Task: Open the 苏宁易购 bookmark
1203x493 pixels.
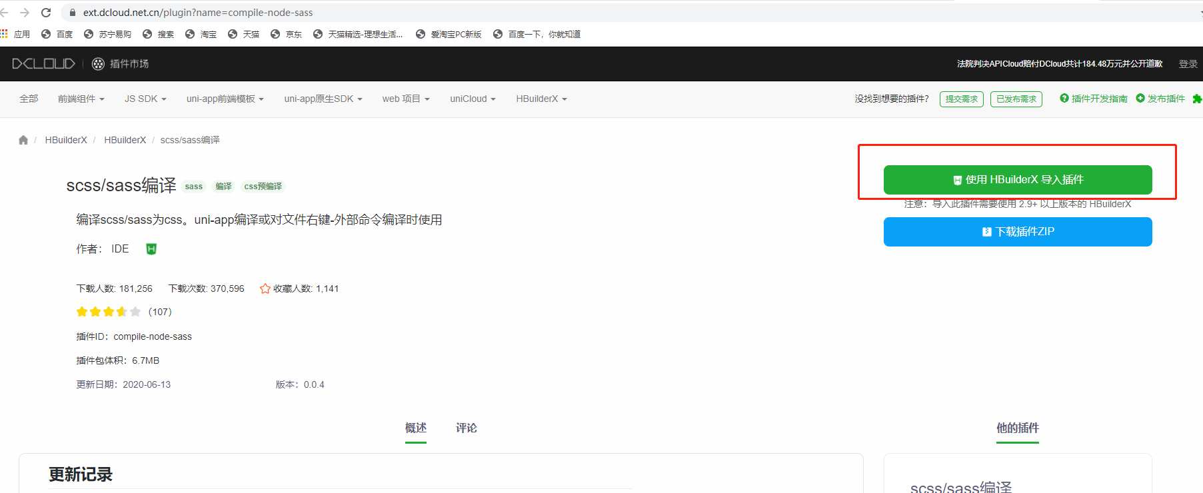Action: tap(108, 34)
